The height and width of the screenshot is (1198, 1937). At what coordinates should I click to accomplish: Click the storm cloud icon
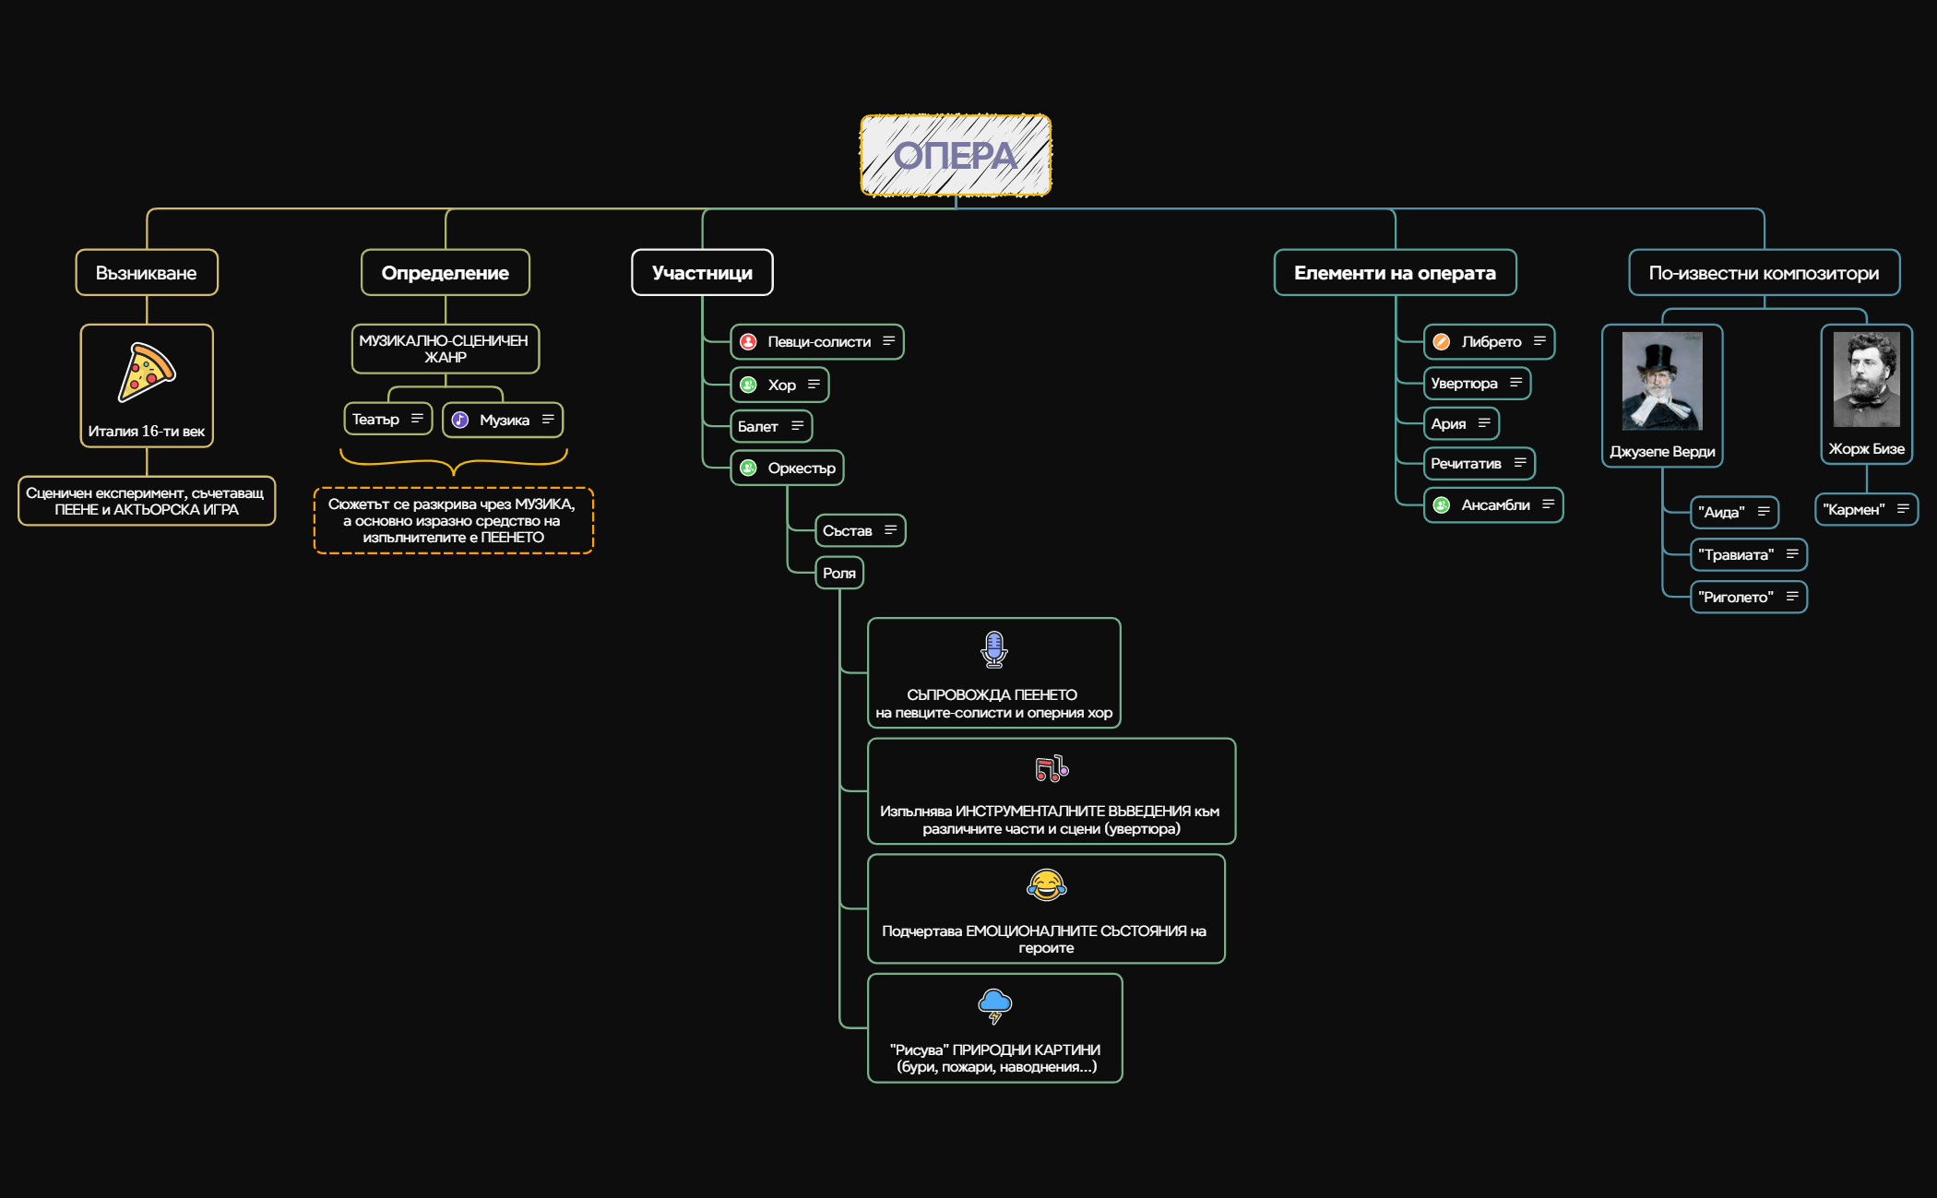[994, 1005]
